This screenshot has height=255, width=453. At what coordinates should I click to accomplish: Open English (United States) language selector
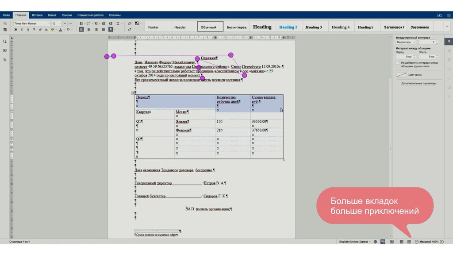(x=355, y=242)
